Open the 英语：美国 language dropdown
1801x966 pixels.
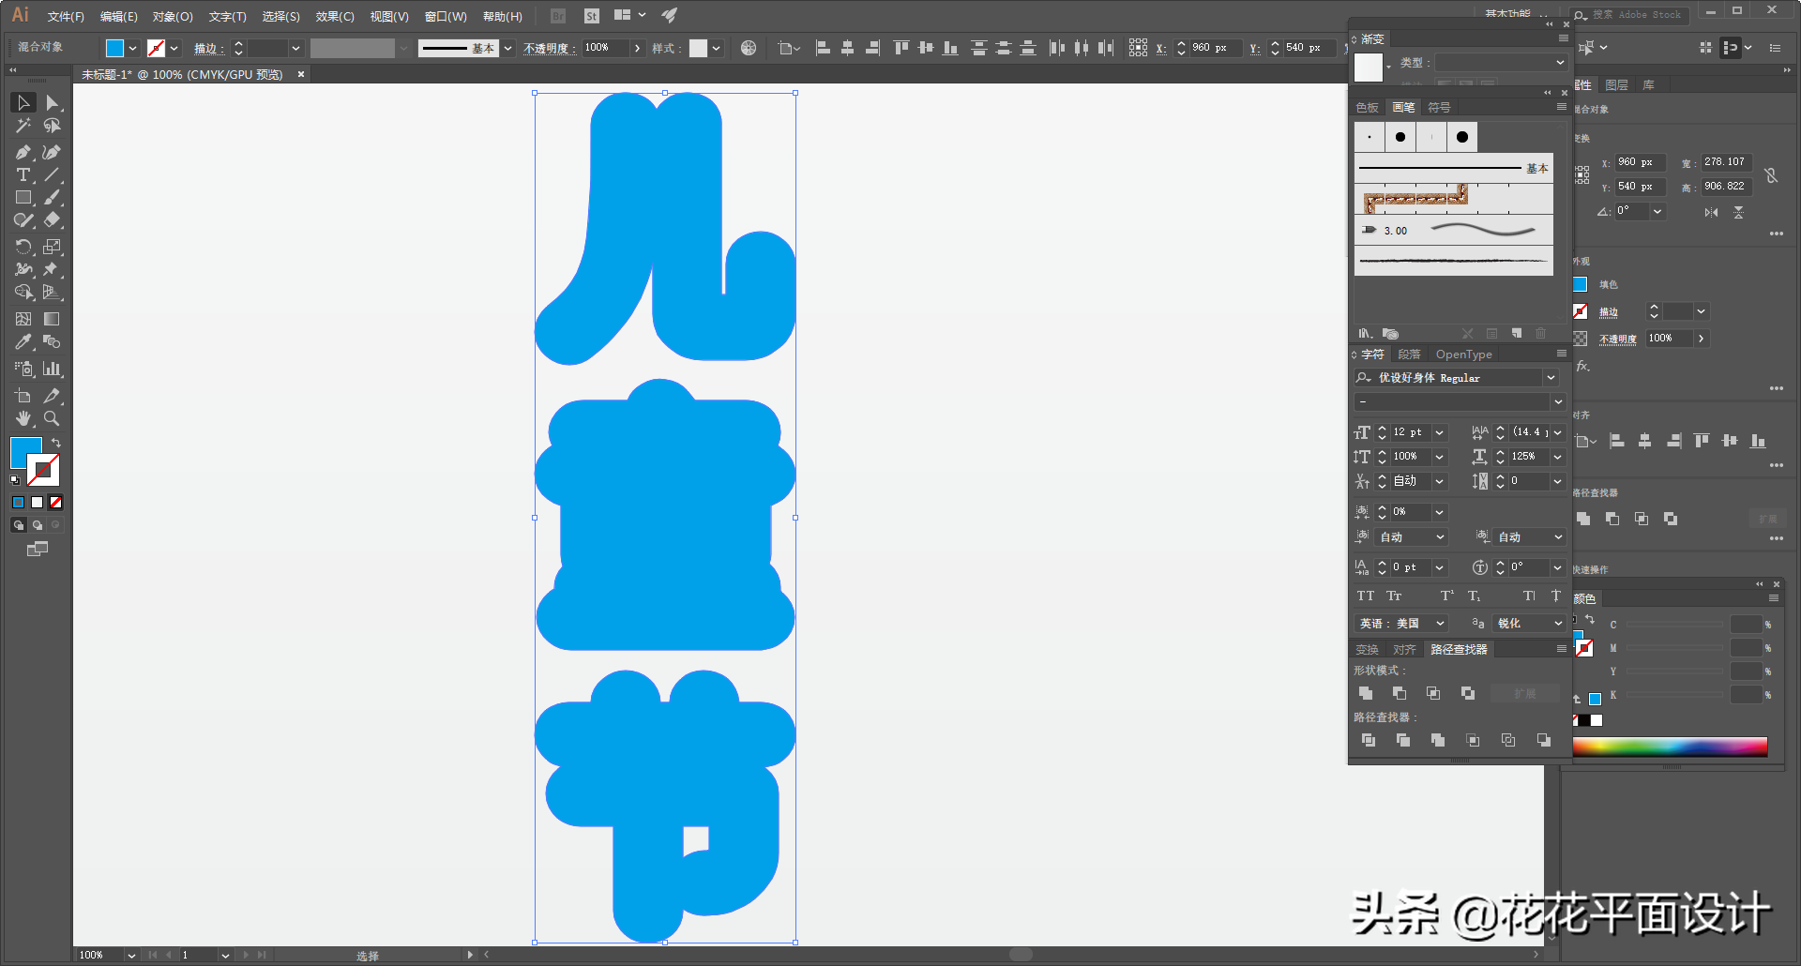(1402, 624)
